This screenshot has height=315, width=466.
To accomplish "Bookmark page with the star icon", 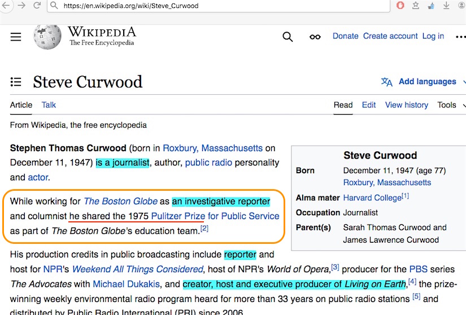I will 416,6.
